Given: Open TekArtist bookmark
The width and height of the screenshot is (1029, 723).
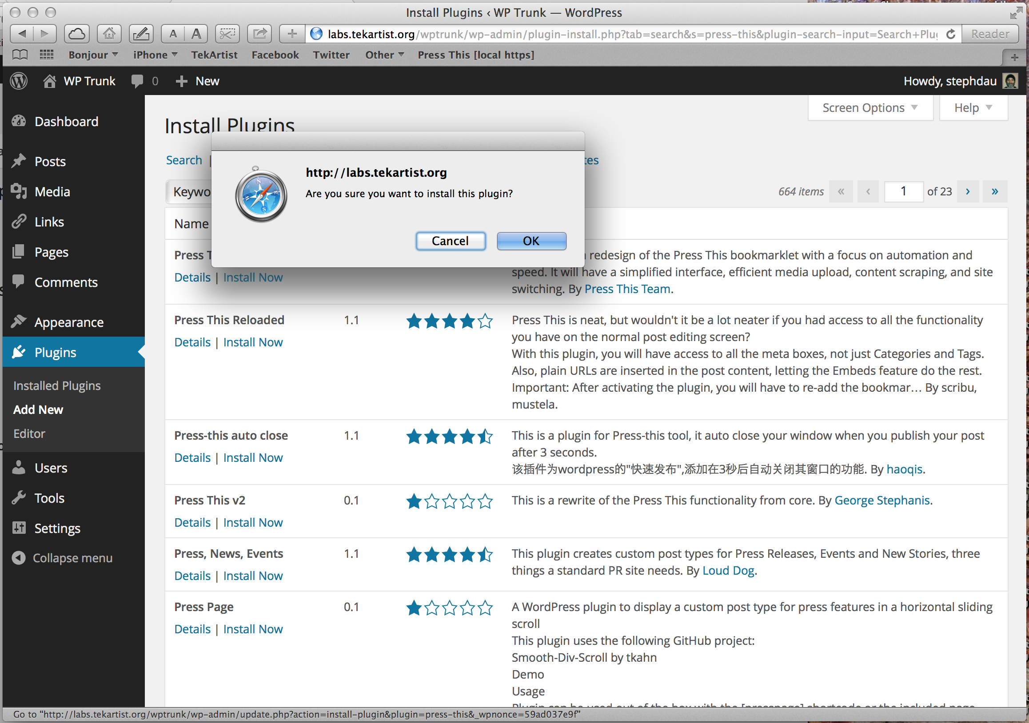Looking at the screenshot, I should [x=214, y=55].
